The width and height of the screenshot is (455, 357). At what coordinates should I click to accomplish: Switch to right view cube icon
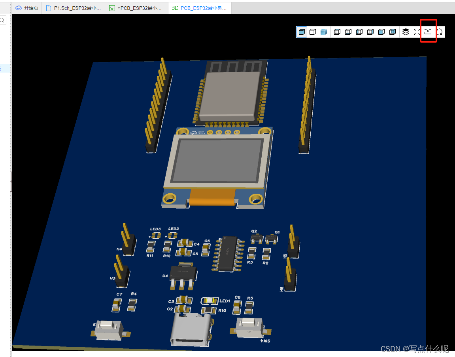pos(370,32)
